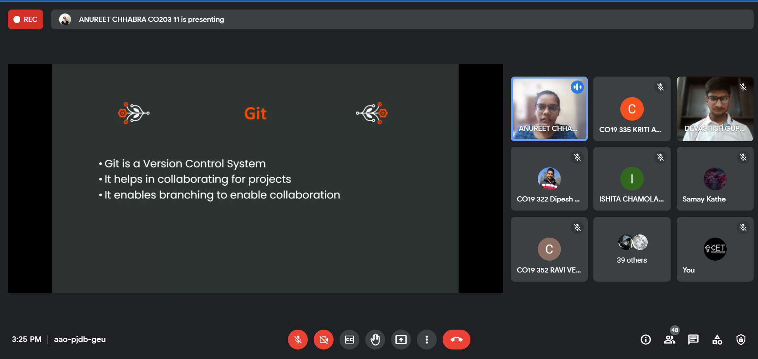The height and width of the screenshot is (359, 758).
Task: Click the DEVASHISH GUP... video tile
Action: (715, 109)
